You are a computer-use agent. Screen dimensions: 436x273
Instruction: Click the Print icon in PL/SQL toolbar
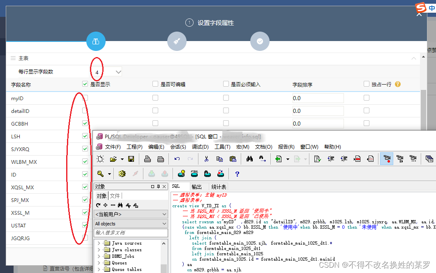(148, 159)
